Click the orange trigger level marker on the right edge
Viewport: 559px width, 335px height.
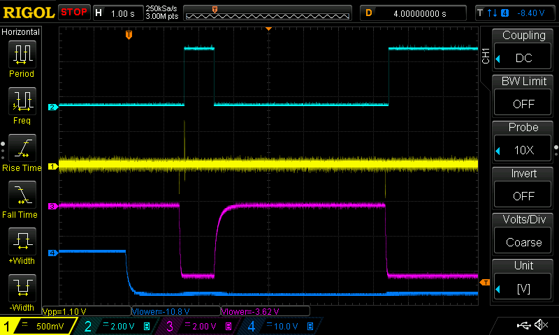[x=485, y=283]
